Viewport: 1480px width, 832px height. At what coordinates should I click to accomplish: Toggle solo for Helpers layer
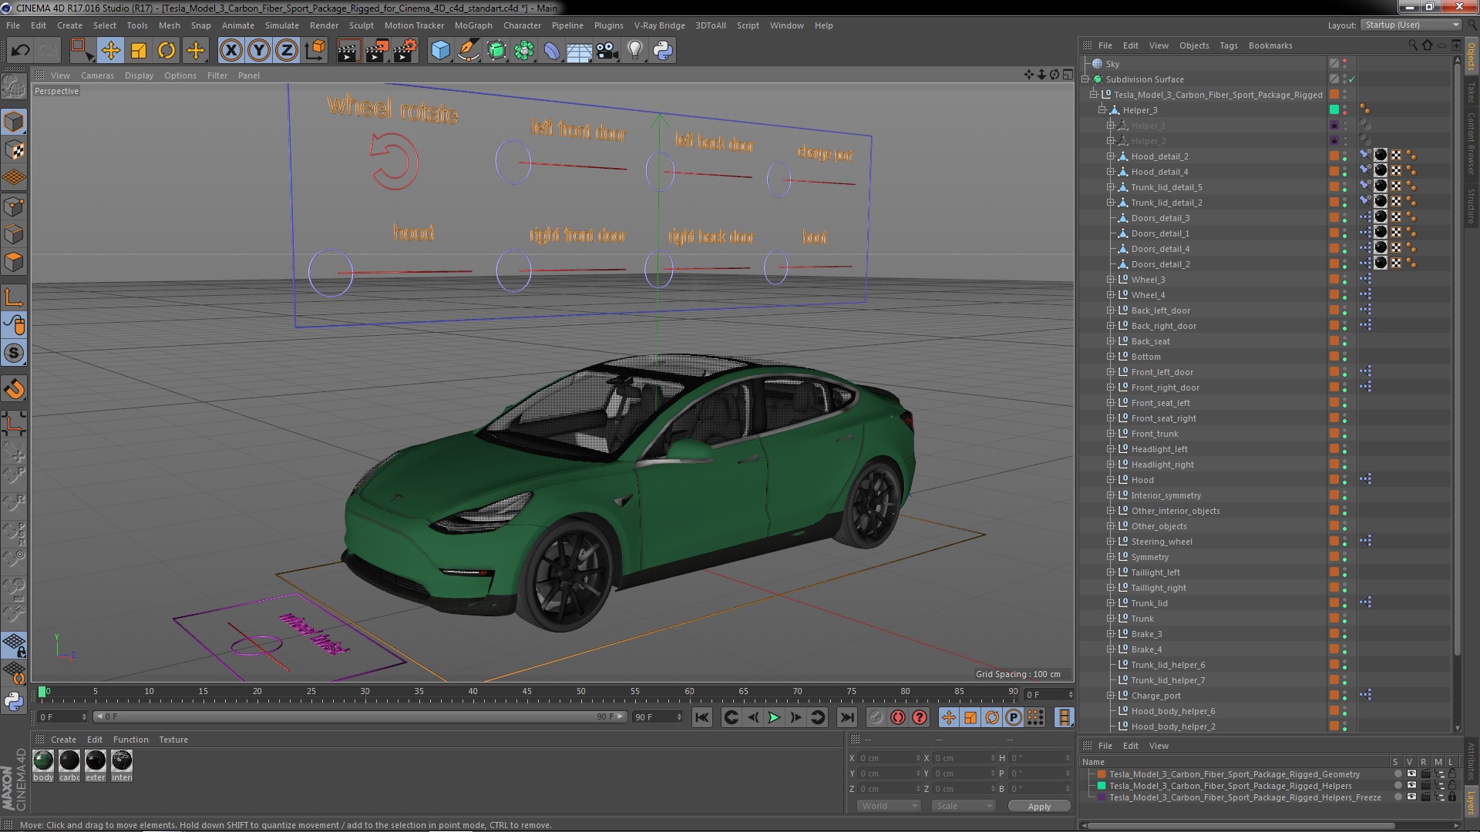tap(1398, 786)
